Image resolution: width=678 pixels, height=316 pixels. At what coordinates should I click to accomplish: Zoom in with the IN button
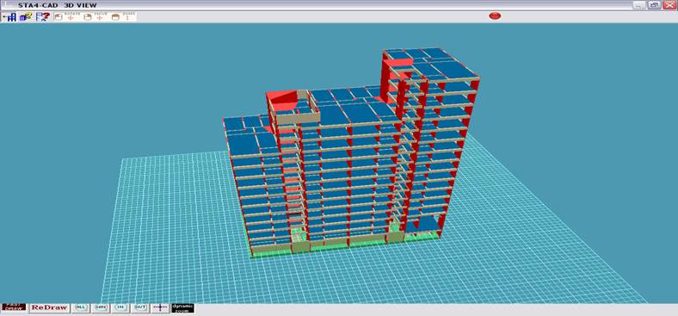tap(121, 307)
